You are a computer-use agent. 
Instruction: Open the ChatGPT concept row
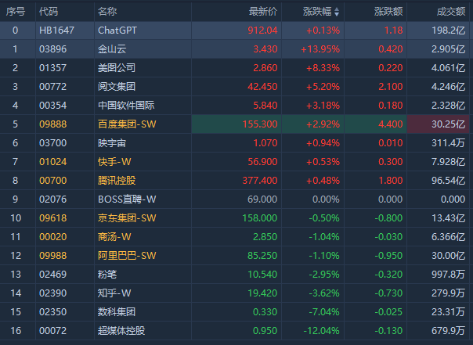(116, 31)
